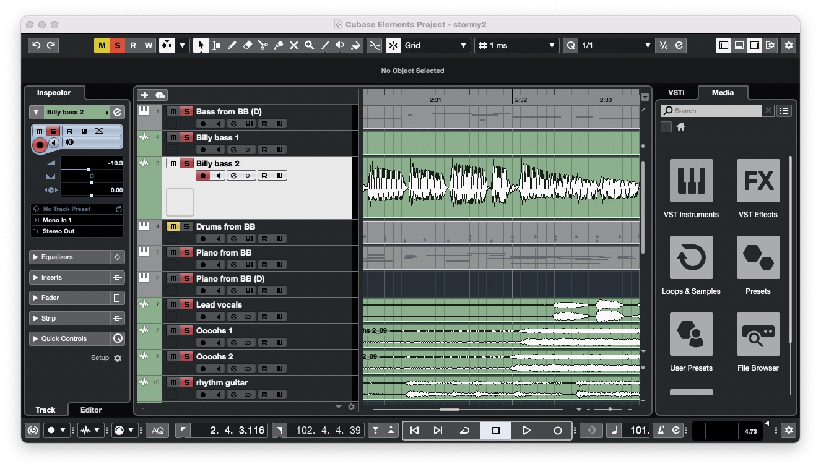Viewport: 821px width, 469px height.
Task: Click the Redo arrow in the toolbar
Action: [51, 46]
